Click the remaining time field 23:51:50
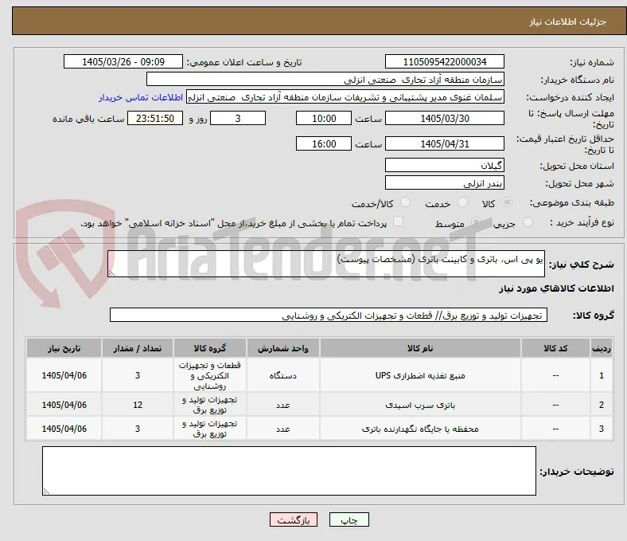 [155, 118]
